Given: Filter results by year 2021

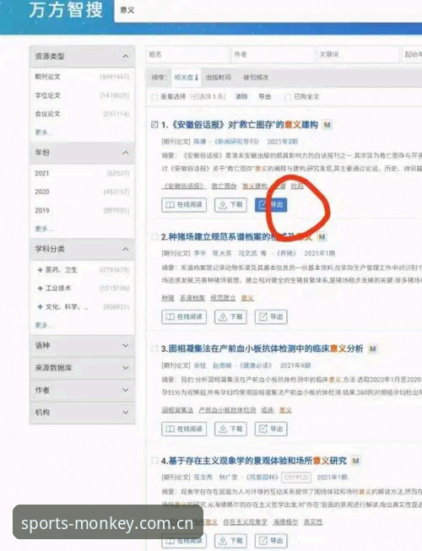Looking at the screenshot, I should (42, 173).
